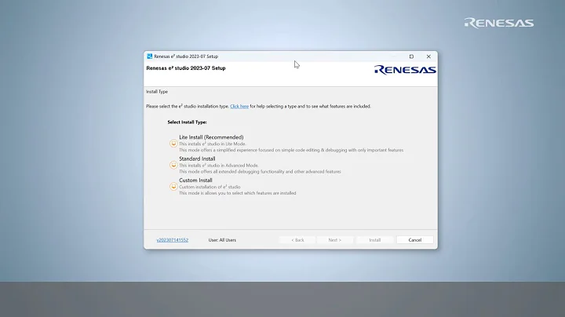The width and height of the screenshot is (565, 317).
Task: Click 'This installs e² studio in Advanced Mode' text
Action: [x=219, y=166]
